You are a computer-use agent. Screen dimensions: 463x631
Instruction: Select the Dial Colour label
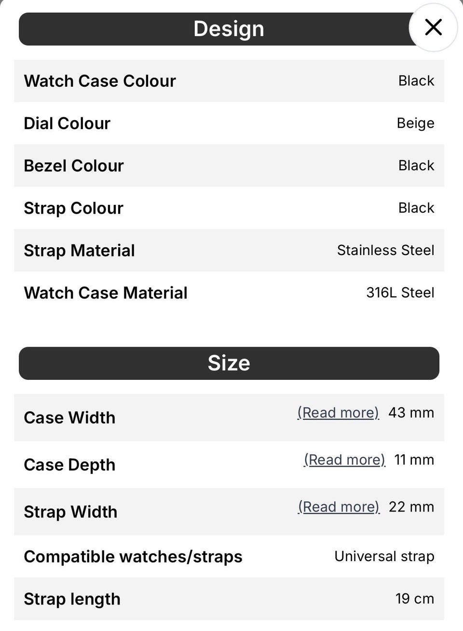coord(67,123)
